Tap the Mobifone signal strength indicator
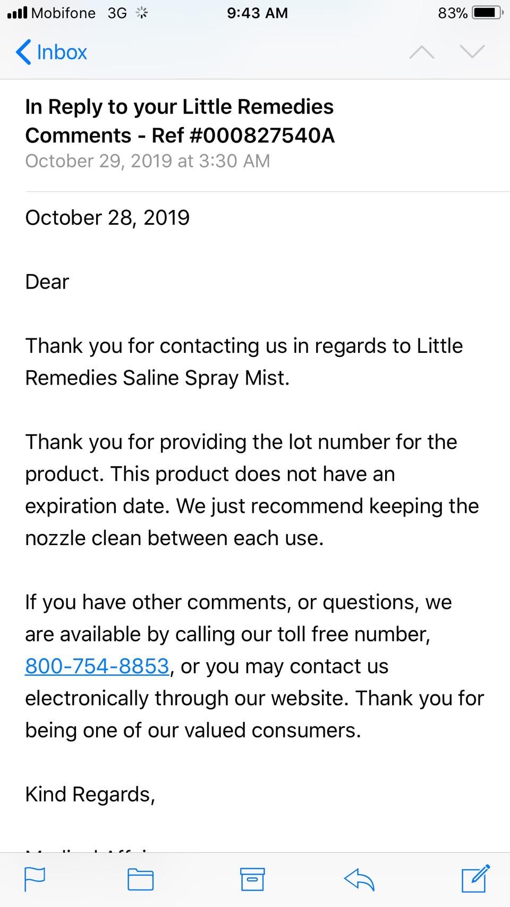The width and height of the screenshot is (510, 907). pyautogui.click(x=18, y=13)
